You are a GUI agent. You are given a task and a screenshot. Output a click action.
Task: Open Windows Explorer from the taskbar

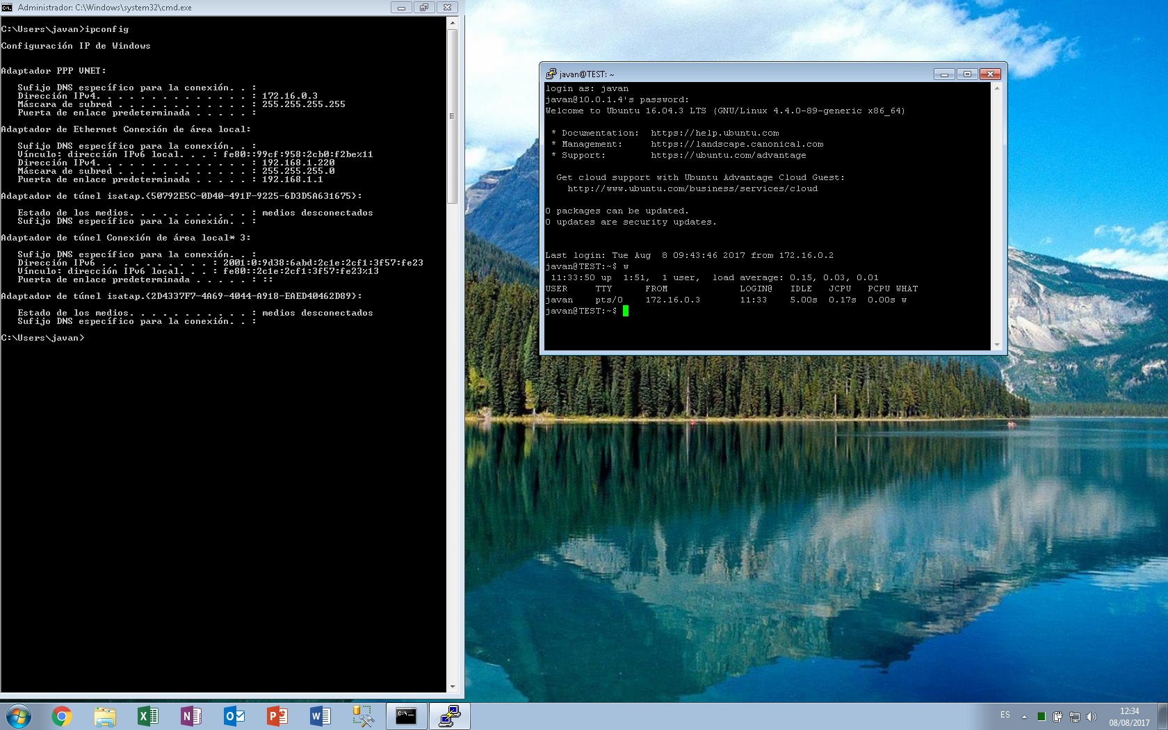105,716
